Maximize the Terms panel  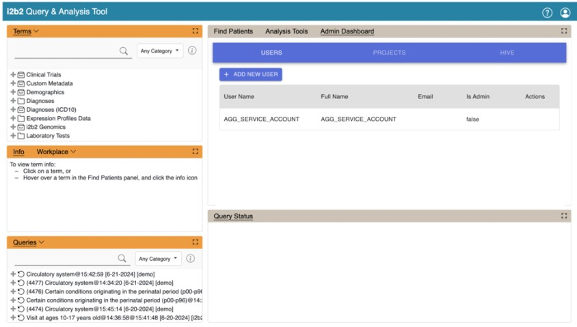pyautogui.click(x=196, y=31)
